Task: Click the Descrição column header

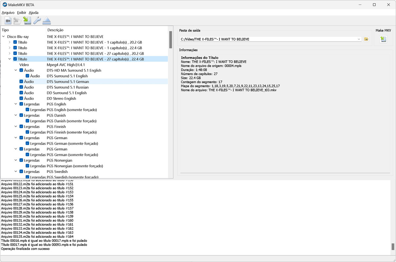Action: [x=55, y=30]
